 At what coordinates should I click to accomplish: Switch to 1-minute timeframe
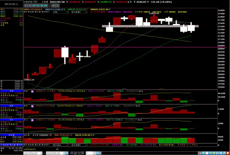(x=26, y=6)
